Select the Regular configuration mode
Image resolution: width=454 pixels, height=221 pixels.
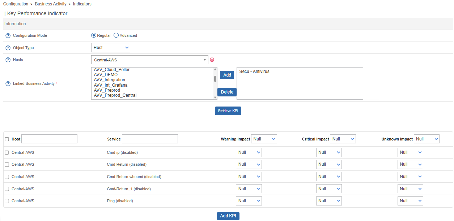[x=94, y=35]
